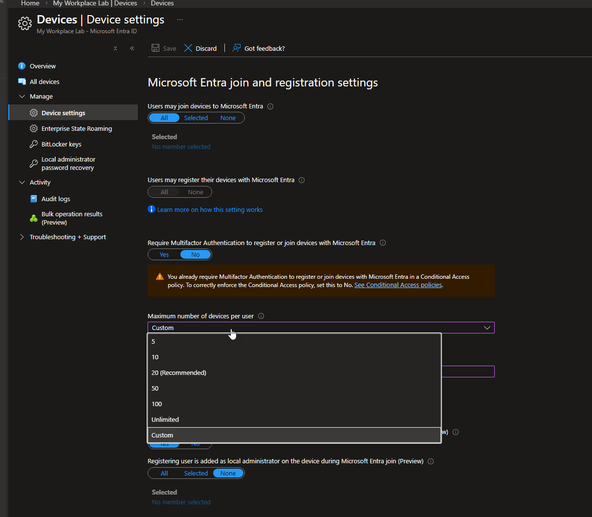Image resolution: width=592 pixels, height=517 pixels.
Task: Click the BitLocker keys key icon
Action: pos(34,144)
